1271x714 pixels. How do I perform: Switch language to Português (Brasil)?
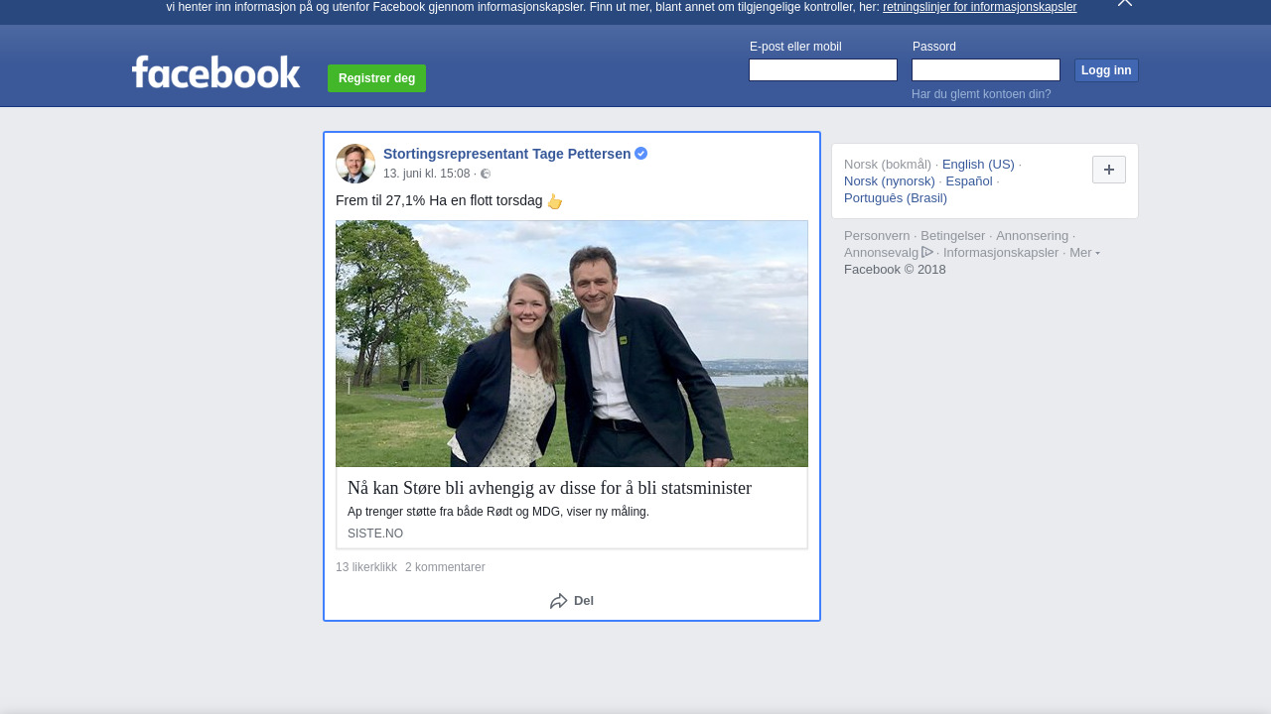[x=896, y=198]
